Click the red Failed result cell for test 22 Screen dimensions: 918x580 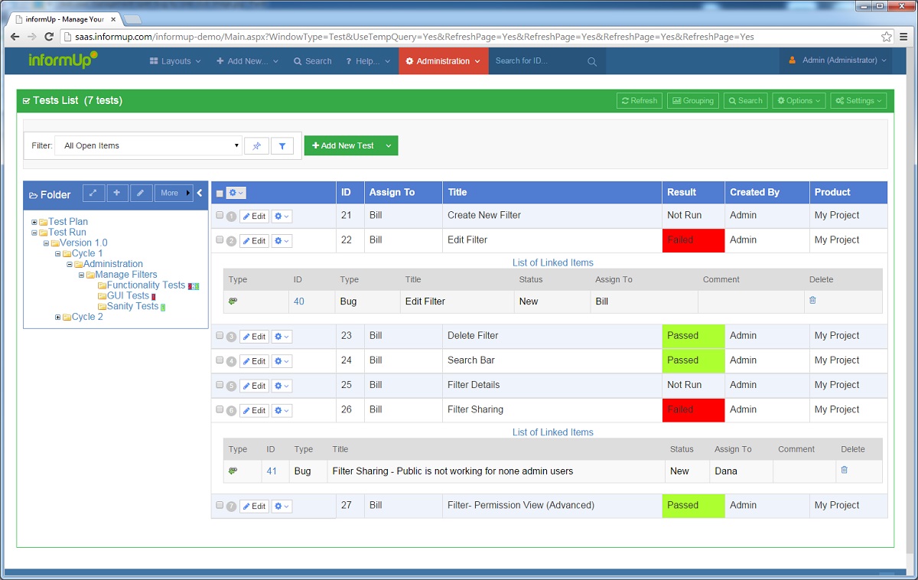coord(692,240)
